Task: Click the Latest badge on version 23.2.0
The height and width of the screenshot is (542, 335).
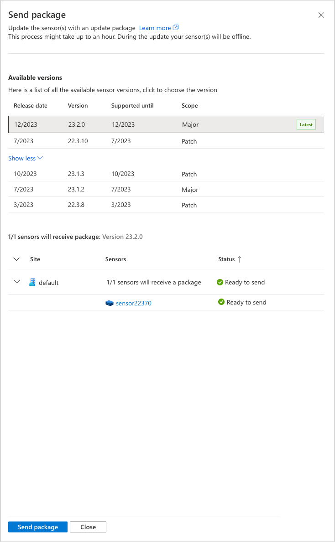Action: 306,125
